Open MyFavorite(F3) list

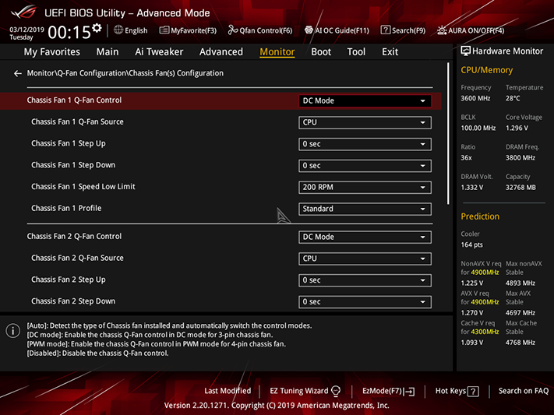click(x=188, y=30)
